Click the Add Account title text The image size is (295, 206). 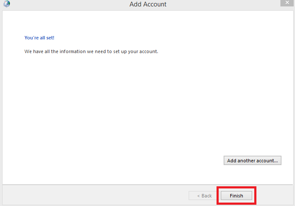click(x=148, y=4)
